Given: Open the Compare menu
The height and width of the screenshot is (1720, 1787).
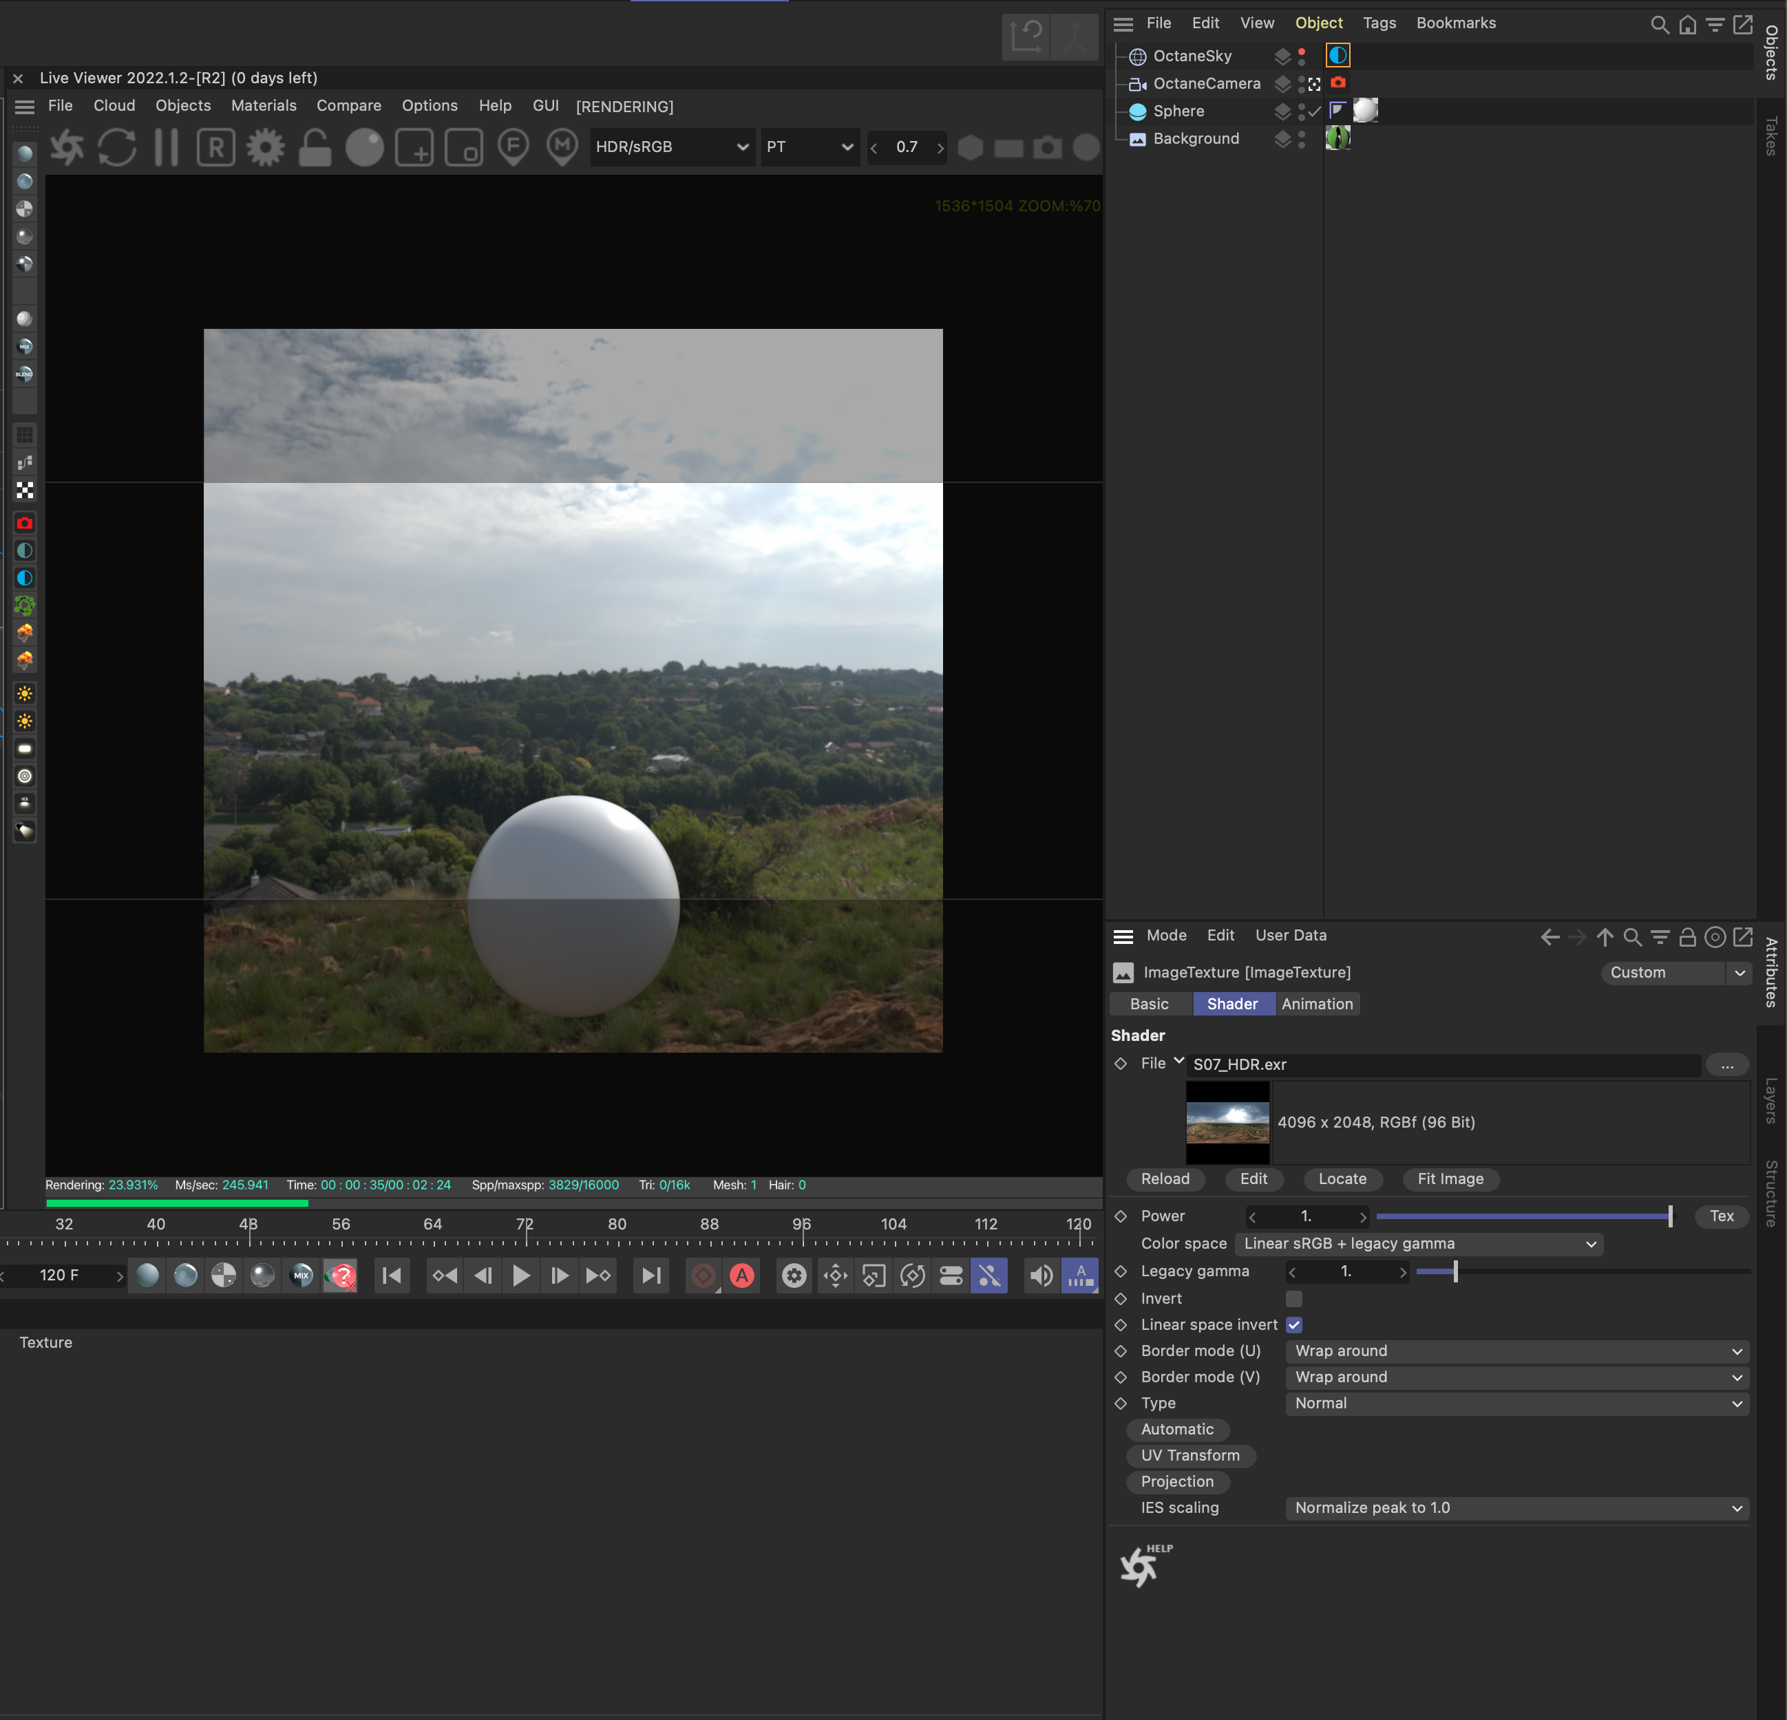Looking at the screenshot, I should [348, 106].
